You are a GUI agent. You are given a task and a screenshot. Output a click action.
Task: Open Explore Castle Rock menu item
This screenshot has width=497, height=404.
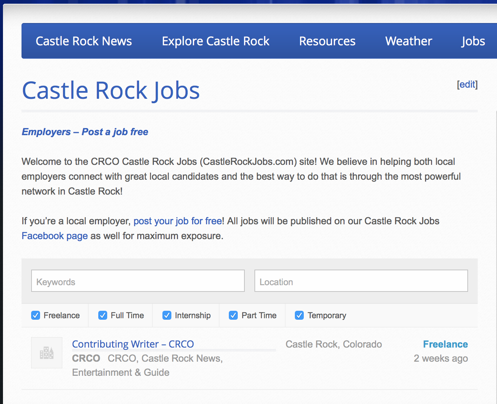(215, 41)
